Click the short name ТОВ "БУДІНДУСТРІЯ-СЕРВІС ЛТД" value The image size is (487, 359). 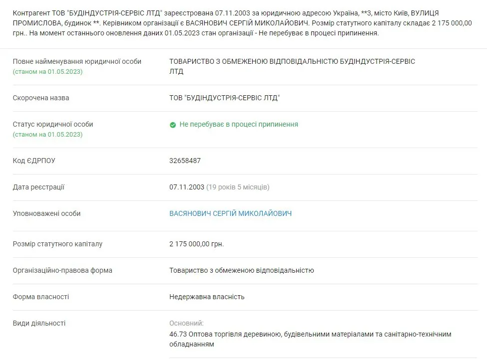224,98
